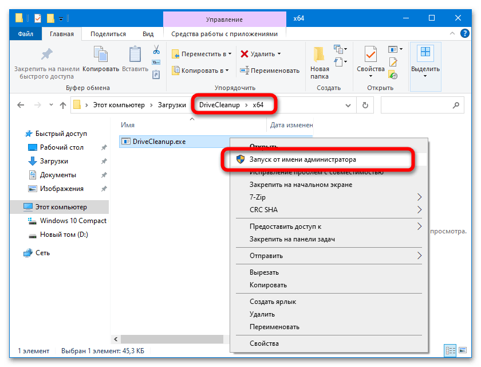Image resolution: width=481 pixels, height=367 pixels.
Task: Switch to the Вид tab
Action: click(x=148, y=34)
